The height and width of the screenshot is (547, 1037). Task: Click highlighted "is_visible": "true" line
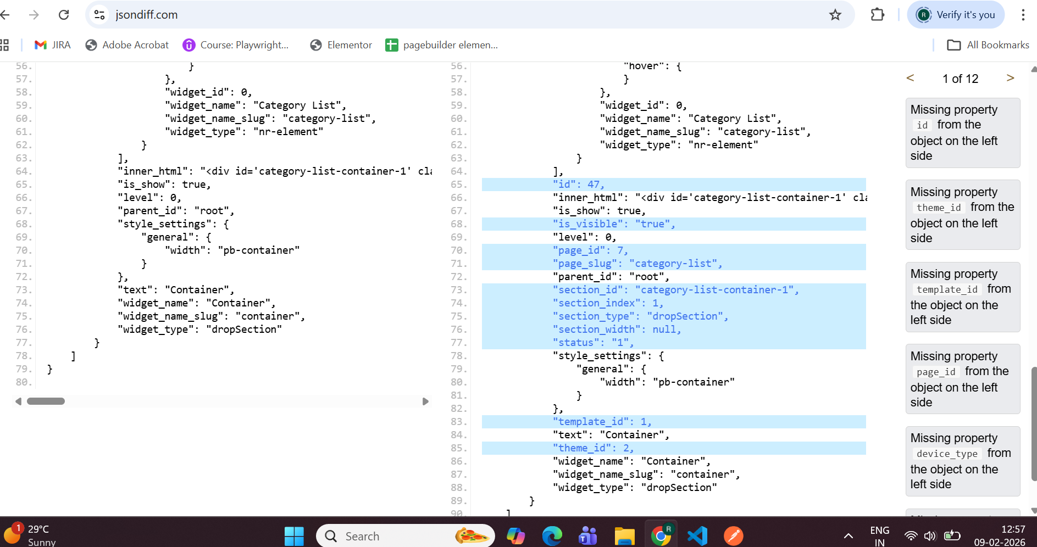pyautogui.click(x=674, y=224)
